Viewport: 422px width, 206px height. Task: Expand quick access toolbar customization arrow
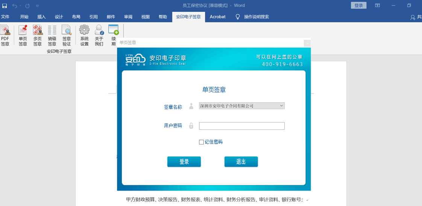[x=37, y=6]
